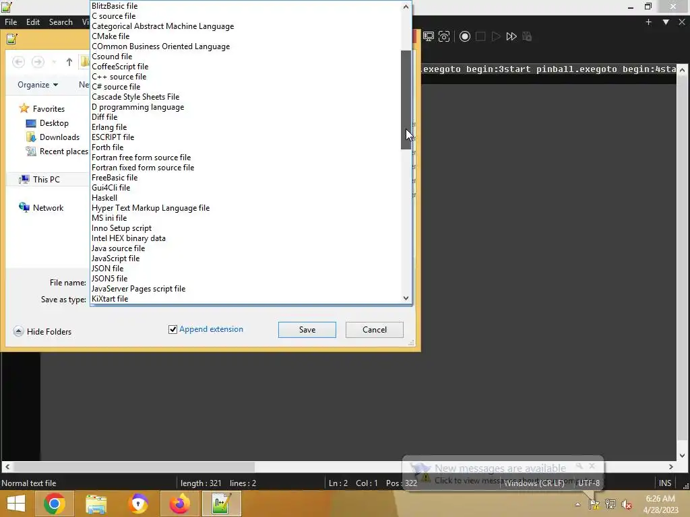The height and width of the screenshot is (517, 690).
Task: Open File Explorer from taskbar
Action: (x=96, y=504)
